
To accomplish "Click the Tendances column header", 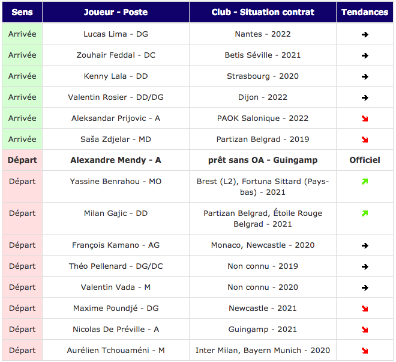I will (x=365, y=12).
